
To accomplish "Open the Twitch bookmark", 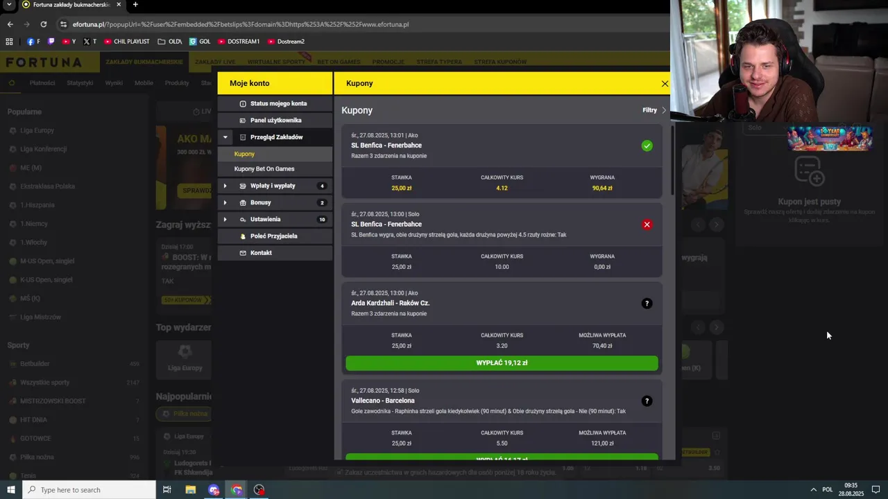I will tap(51, 42).
